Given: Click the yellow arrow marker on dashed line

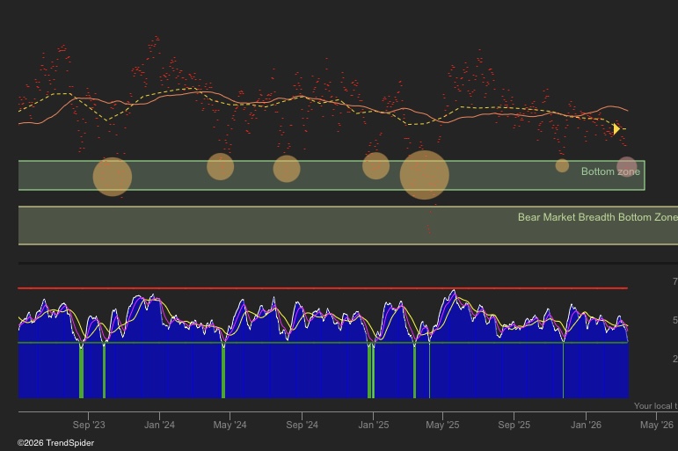Looking at the screenshot, I should tap(616, 129).
